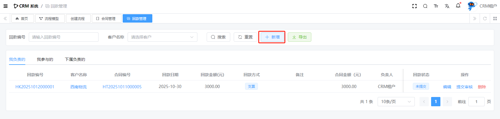500x119 pixels.
Task: Open the CRM租户 user menu
Action: [483, 6]
